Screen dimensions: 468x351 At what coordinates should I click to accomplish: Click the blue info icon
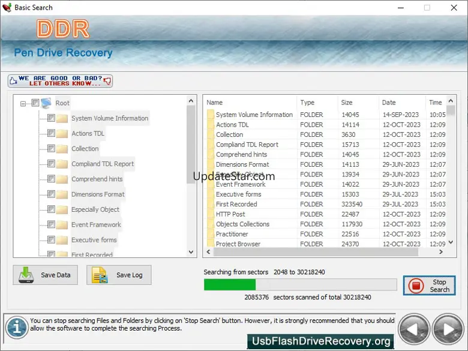[17, 328]
